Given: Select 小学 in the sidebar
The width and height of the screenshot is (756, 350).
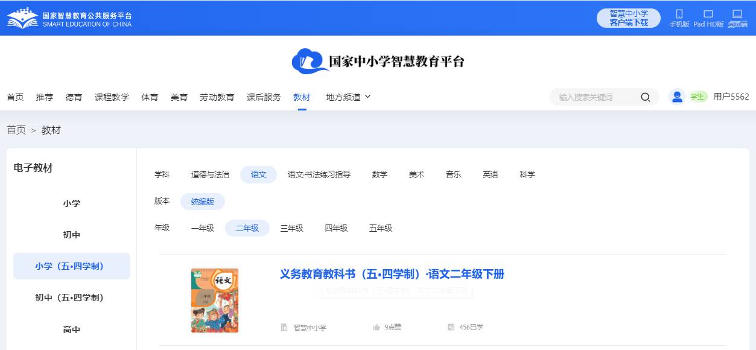Looking at the screenshot, I should pos(72,203).
